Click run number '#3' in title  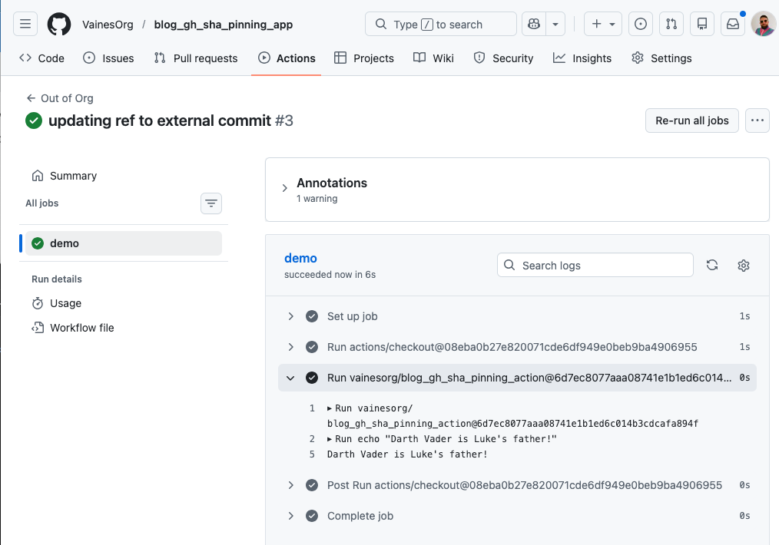coord(284,121)
